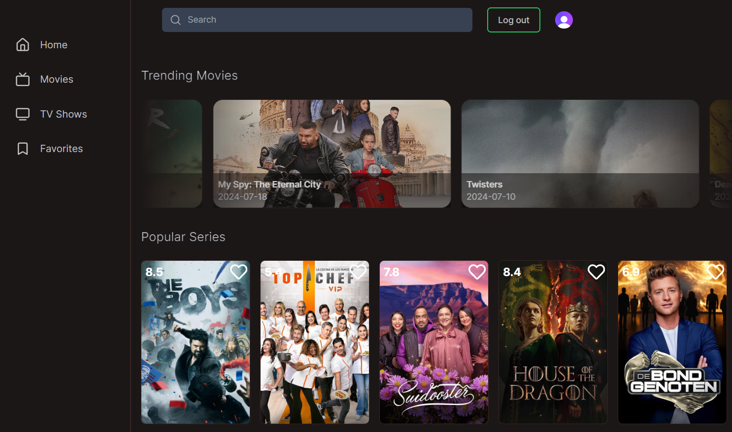Click the Popular Series heading
732x432 pixels.
coord(183,237)
